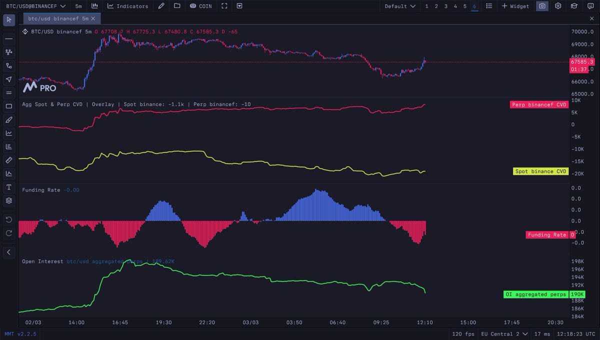600x340 pixels.
Task: Select the path connector tool
Action: tap(9, 65)
